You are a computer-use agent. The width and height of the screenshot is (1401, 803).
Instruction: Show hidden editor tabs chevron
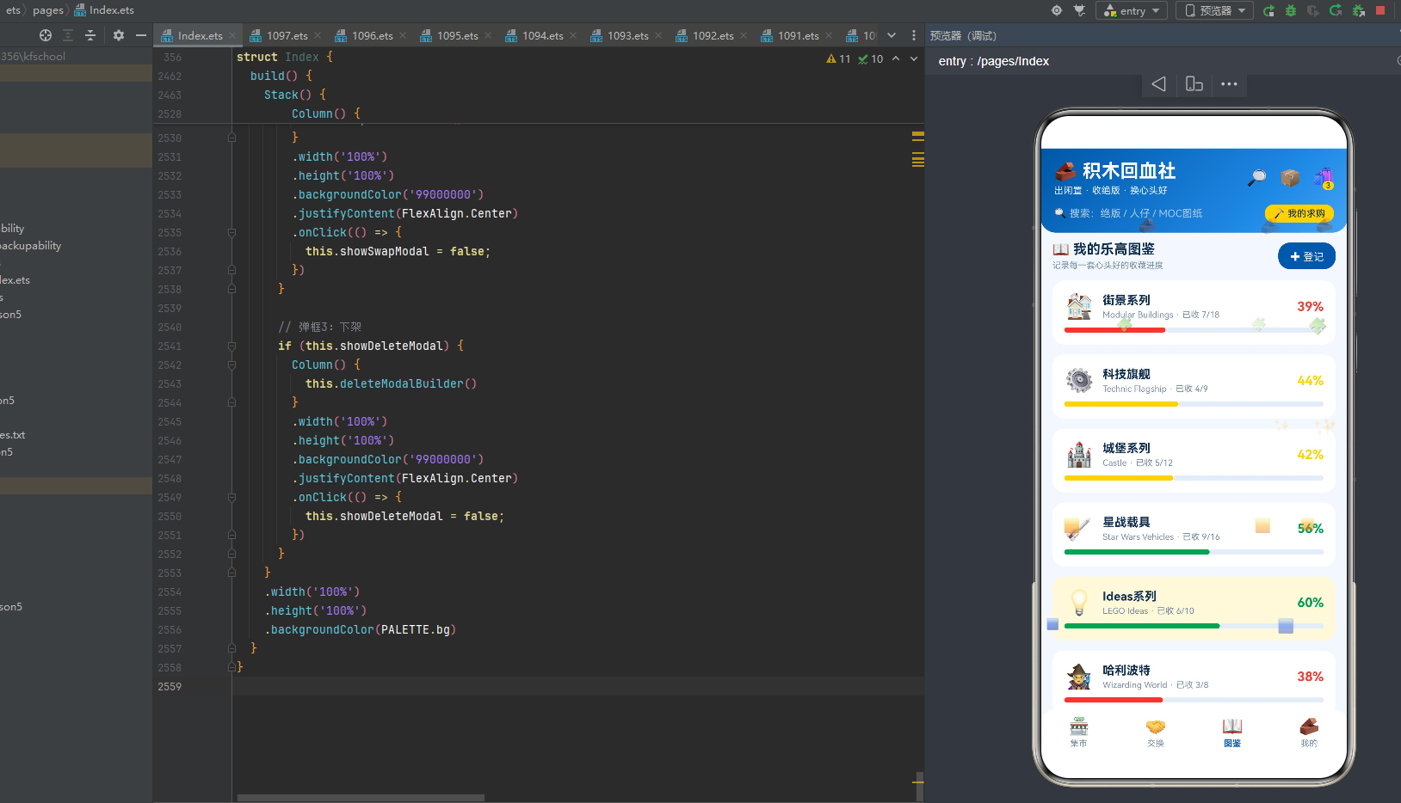point(892,35)
